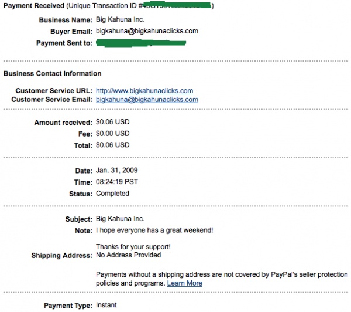
Task: Click the Business Name value Big Kahuna Inc.
Action: pos(119,19)
